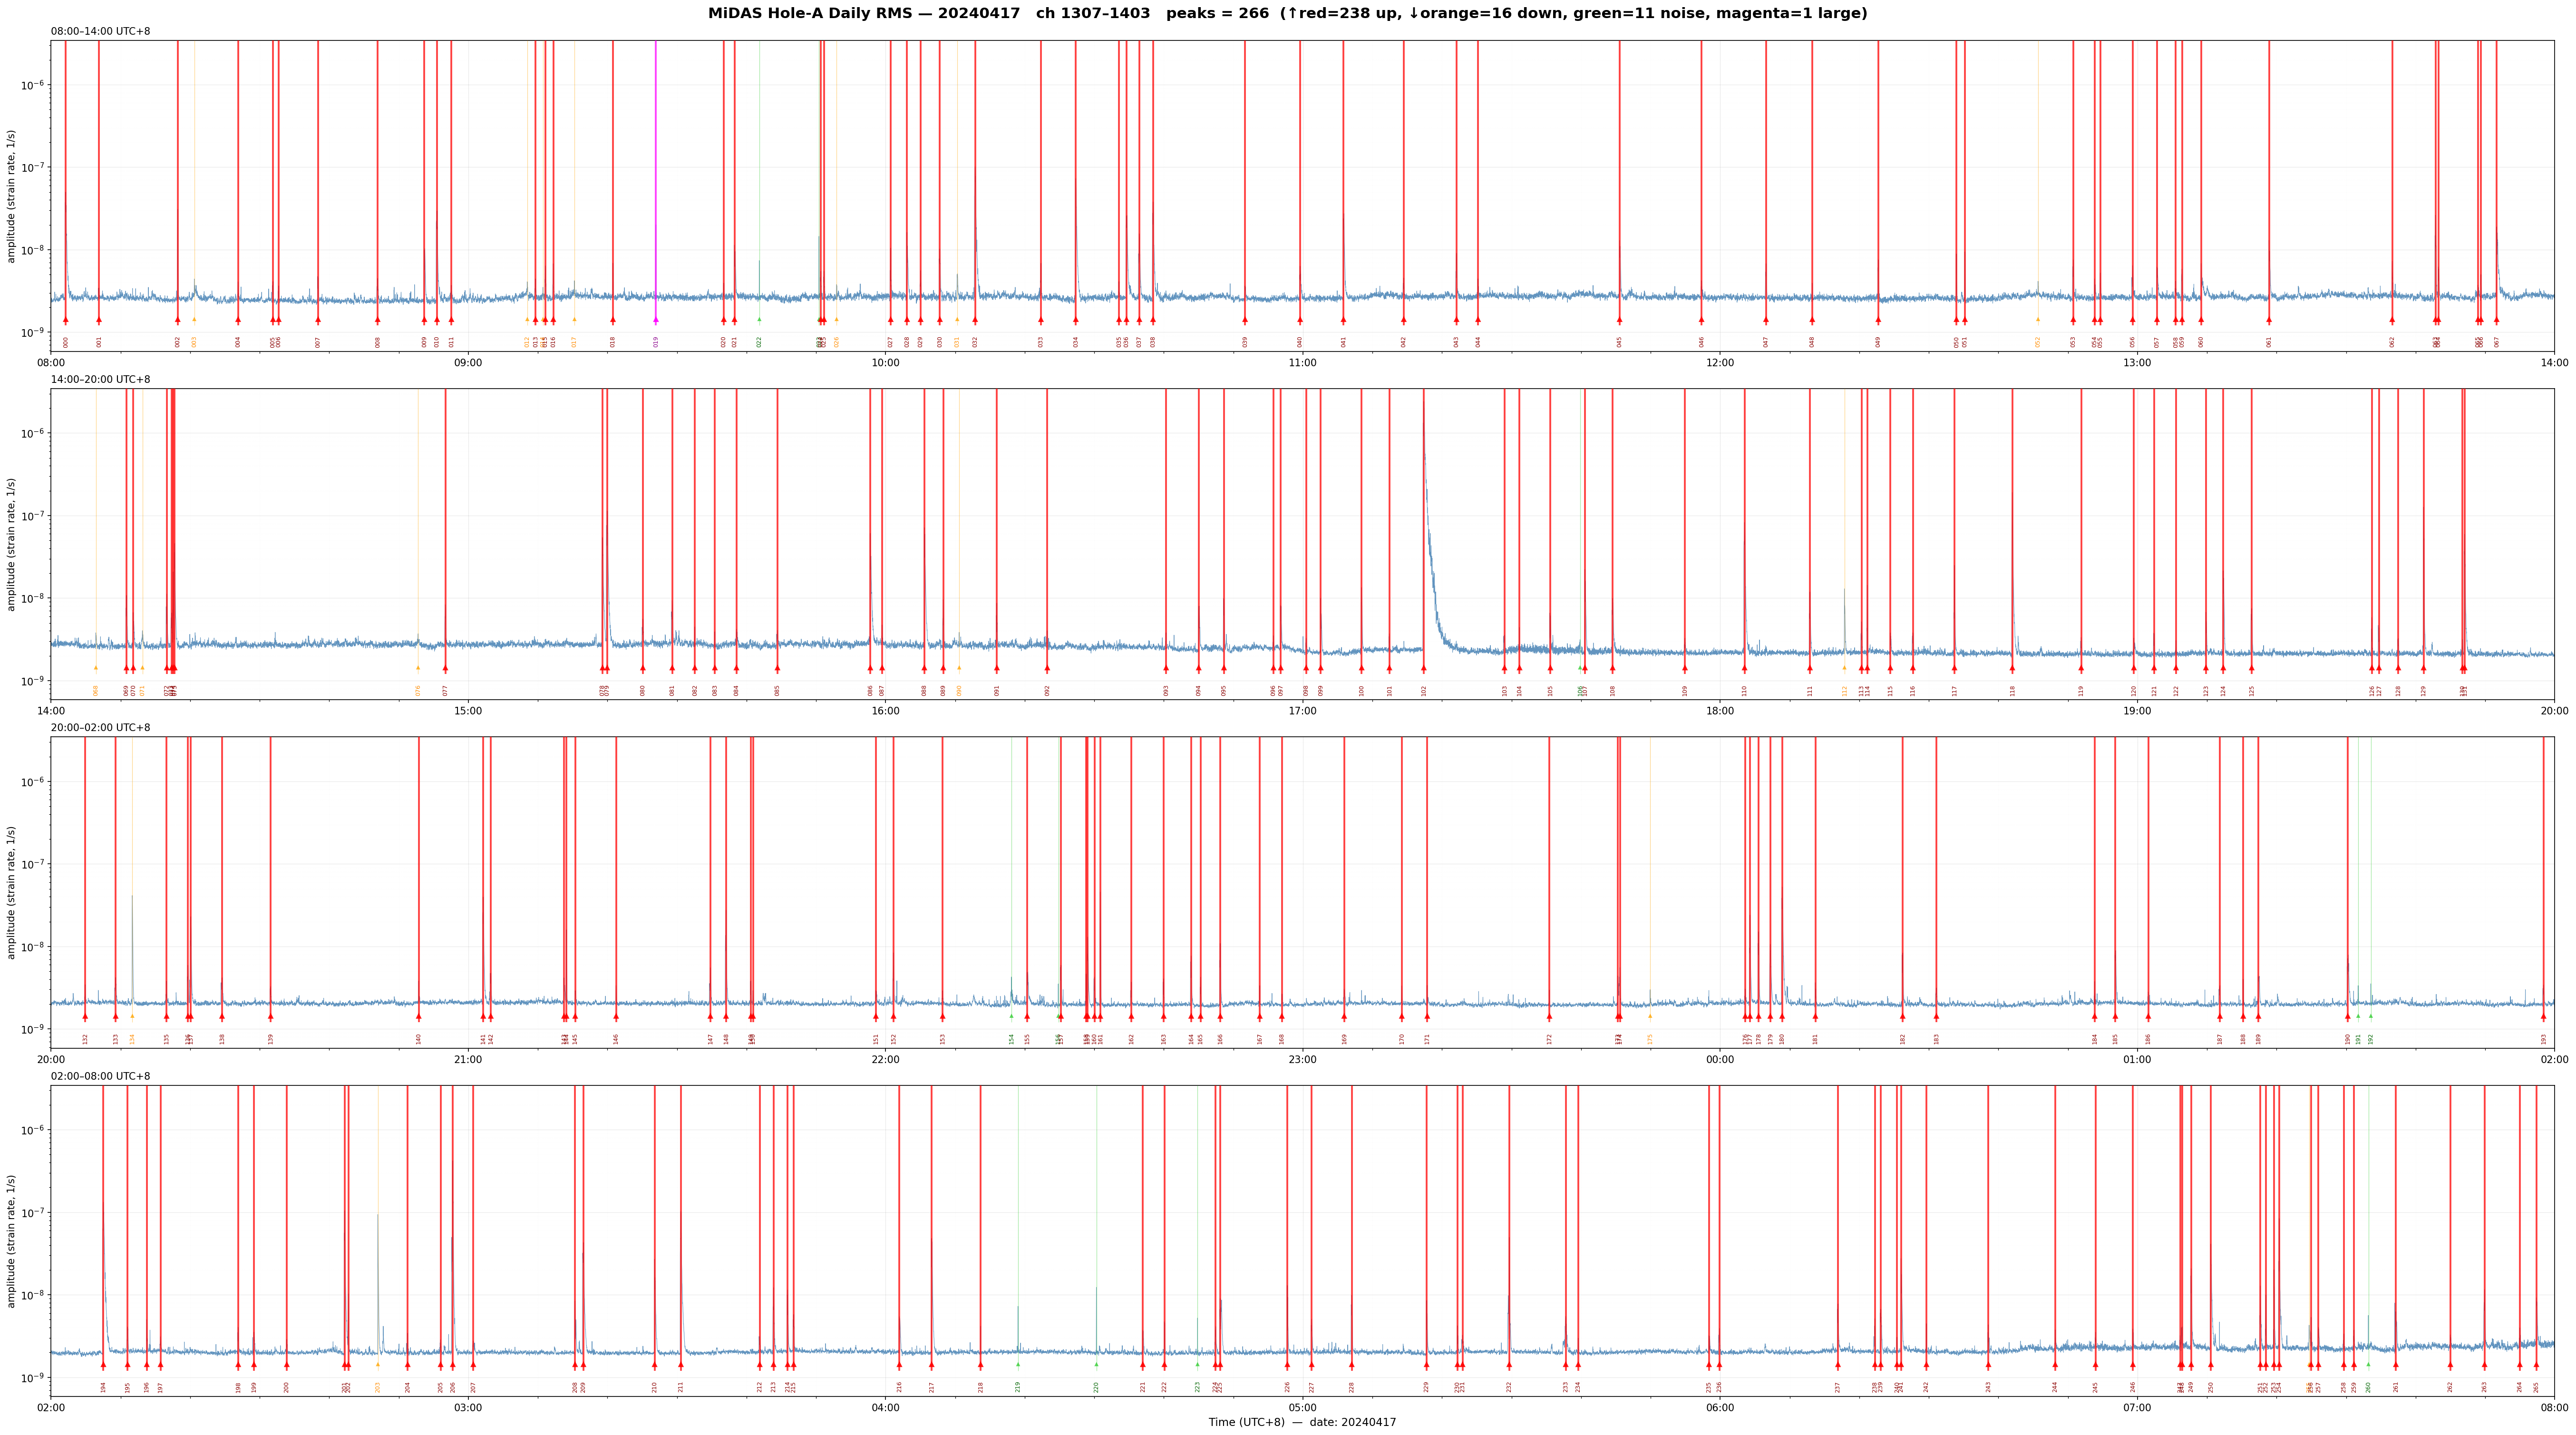Click the 05:00 time tick label

1302,1408
